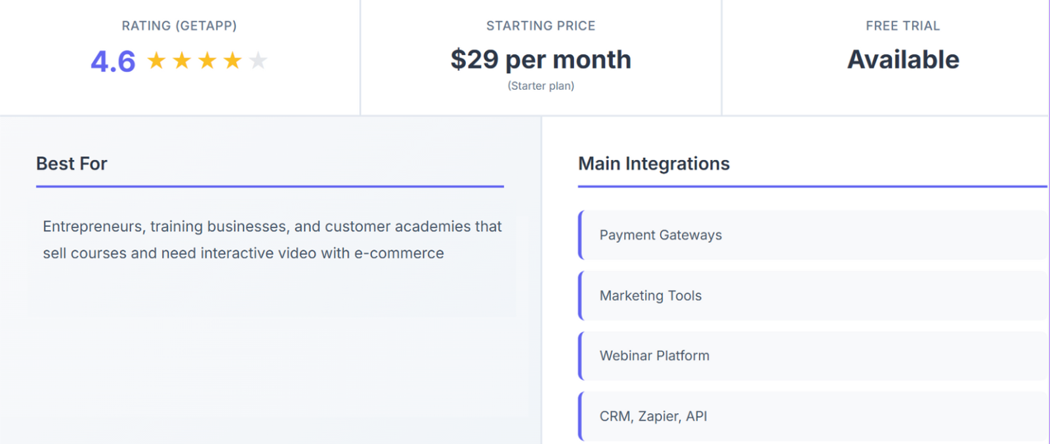Select the Payment Gateways integration item
1050x444 pixels.
(814, 235)
